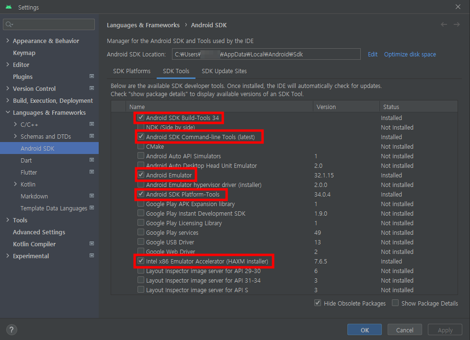Viewport: 470px width, 340px height.
Task: Uncheck the Android Emulator checkbox
Action: pos(140,175)
